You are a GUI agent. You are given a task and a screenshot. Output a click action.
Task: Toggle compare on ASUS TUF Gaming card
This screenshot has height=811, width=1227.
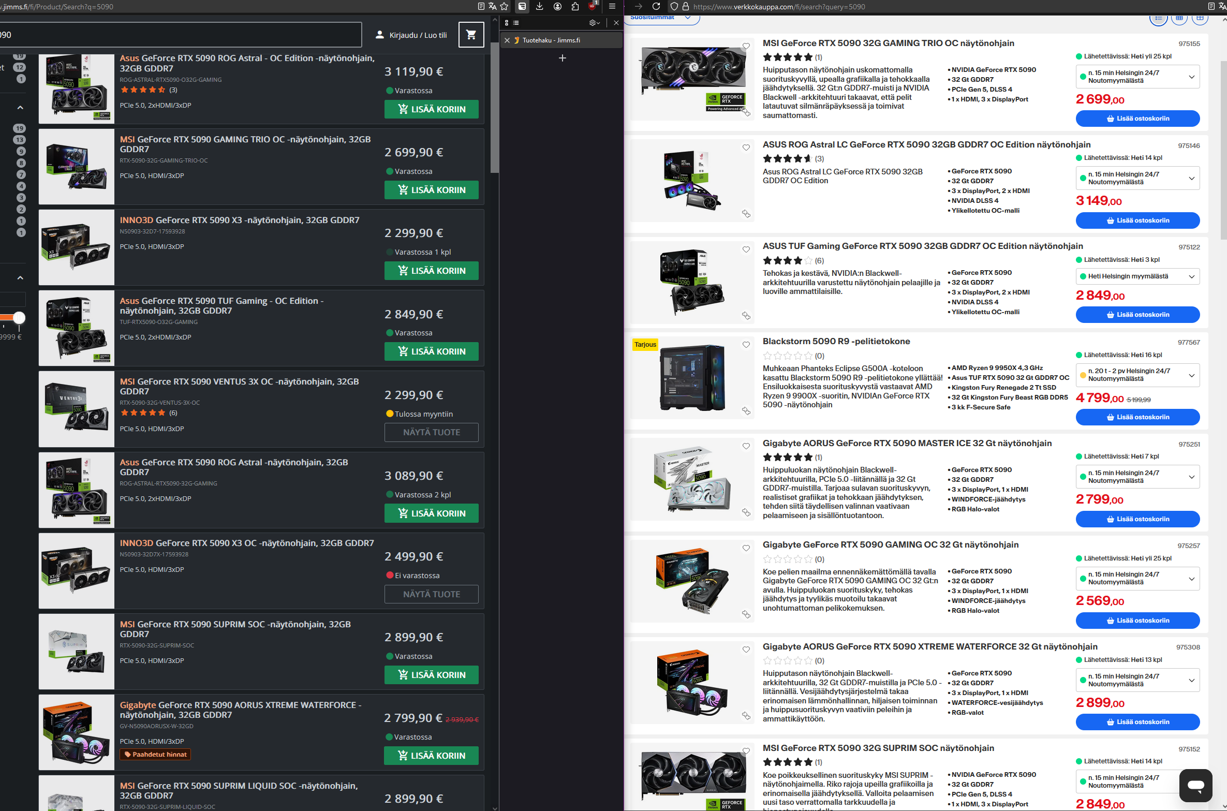(746, 315)
